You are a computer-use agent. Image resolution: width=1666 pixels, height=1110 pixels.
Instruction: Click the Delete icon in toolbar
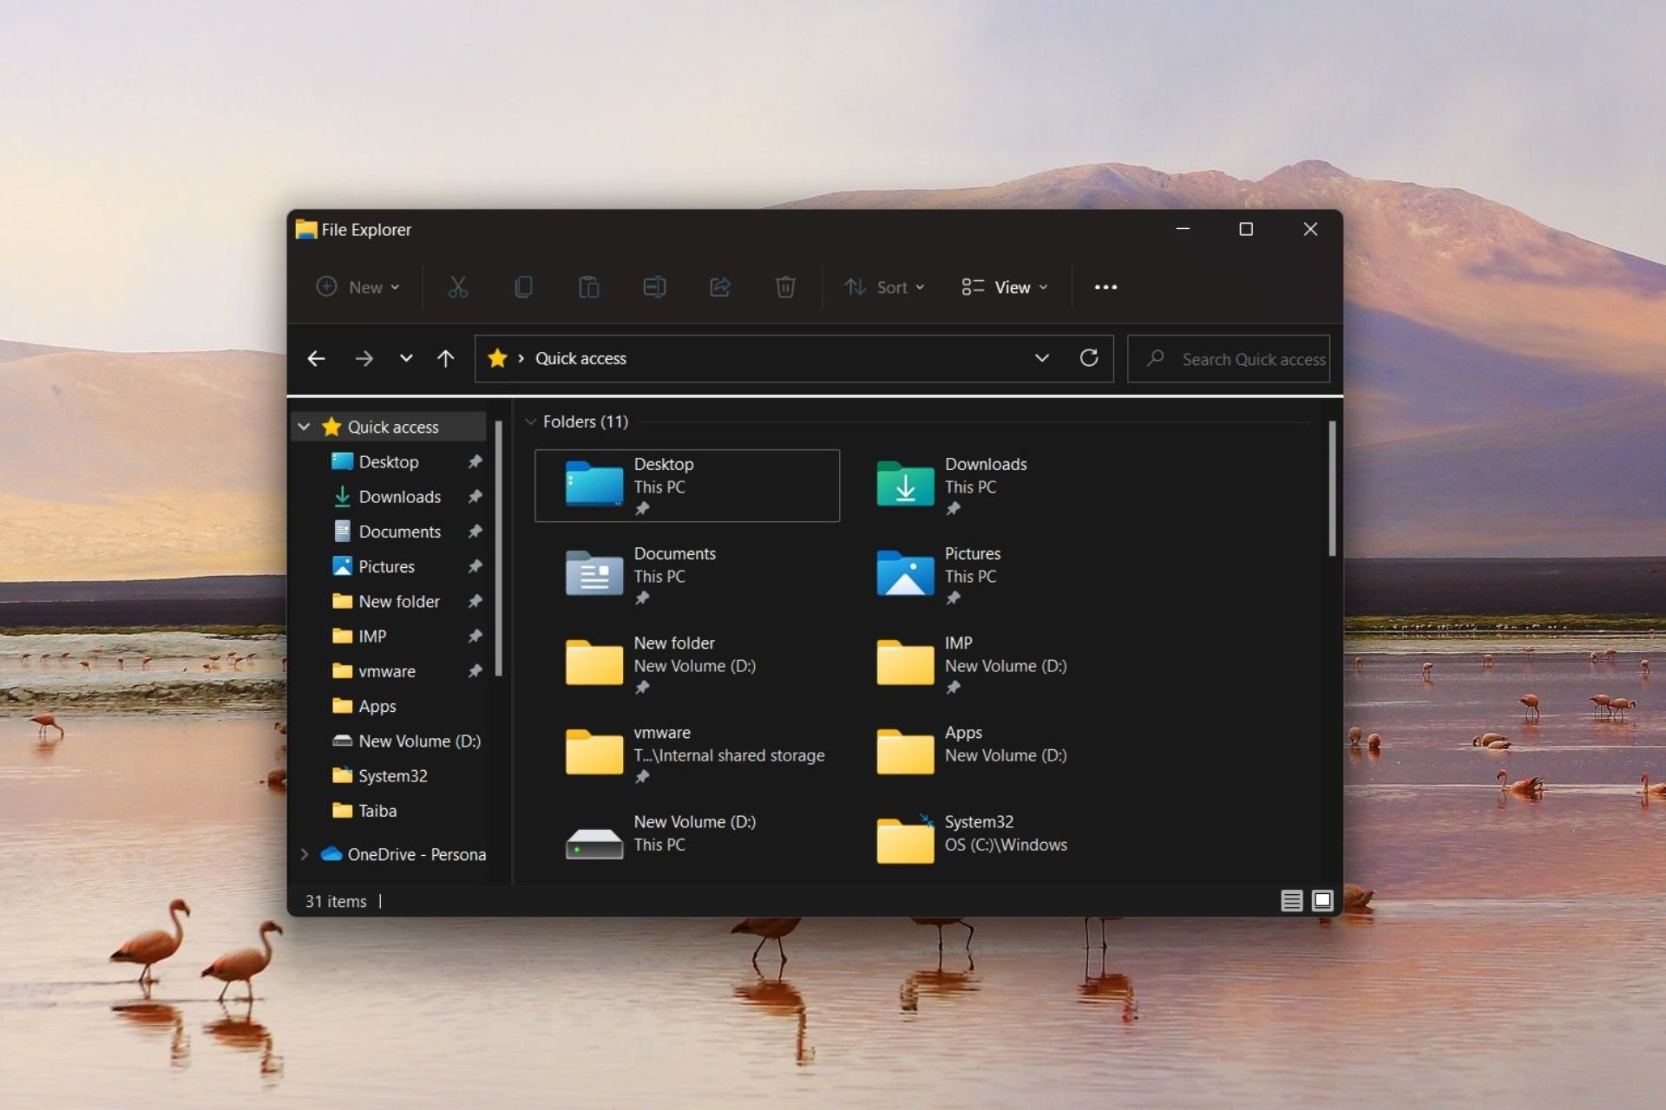(784, 287)
